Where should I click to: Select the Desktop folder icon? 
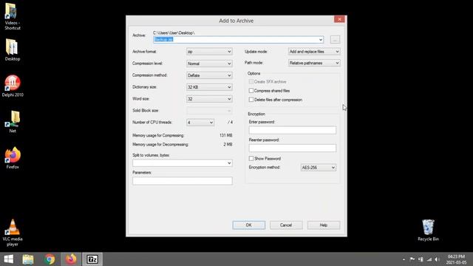[12, 50]
